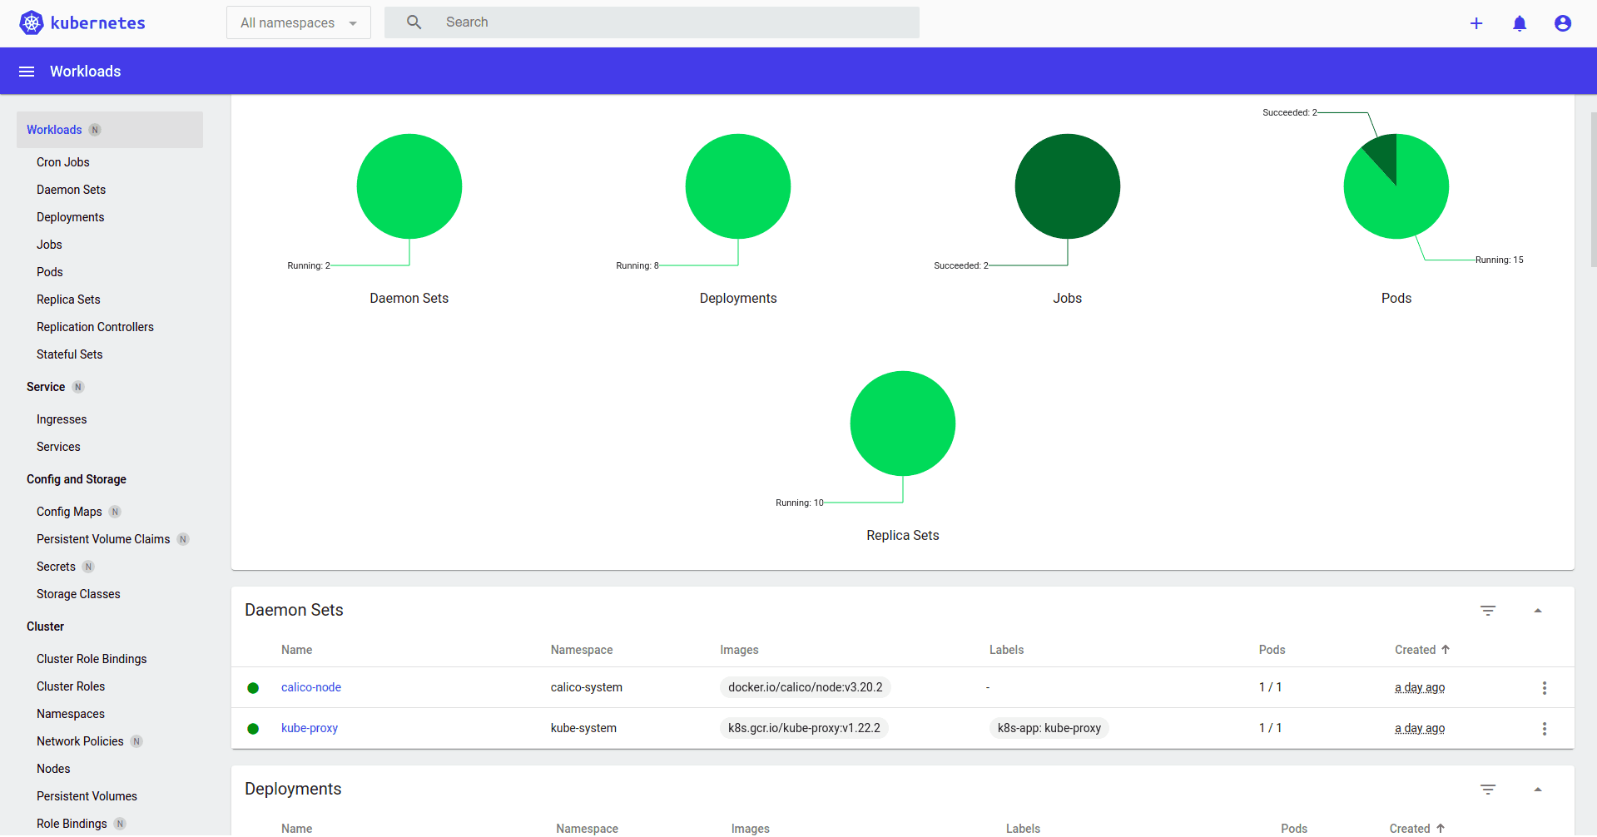Open the filter icon in Deployments panel
Image resolution: width=1597 pixels, height=837 pixels.
click(1488, 789)
